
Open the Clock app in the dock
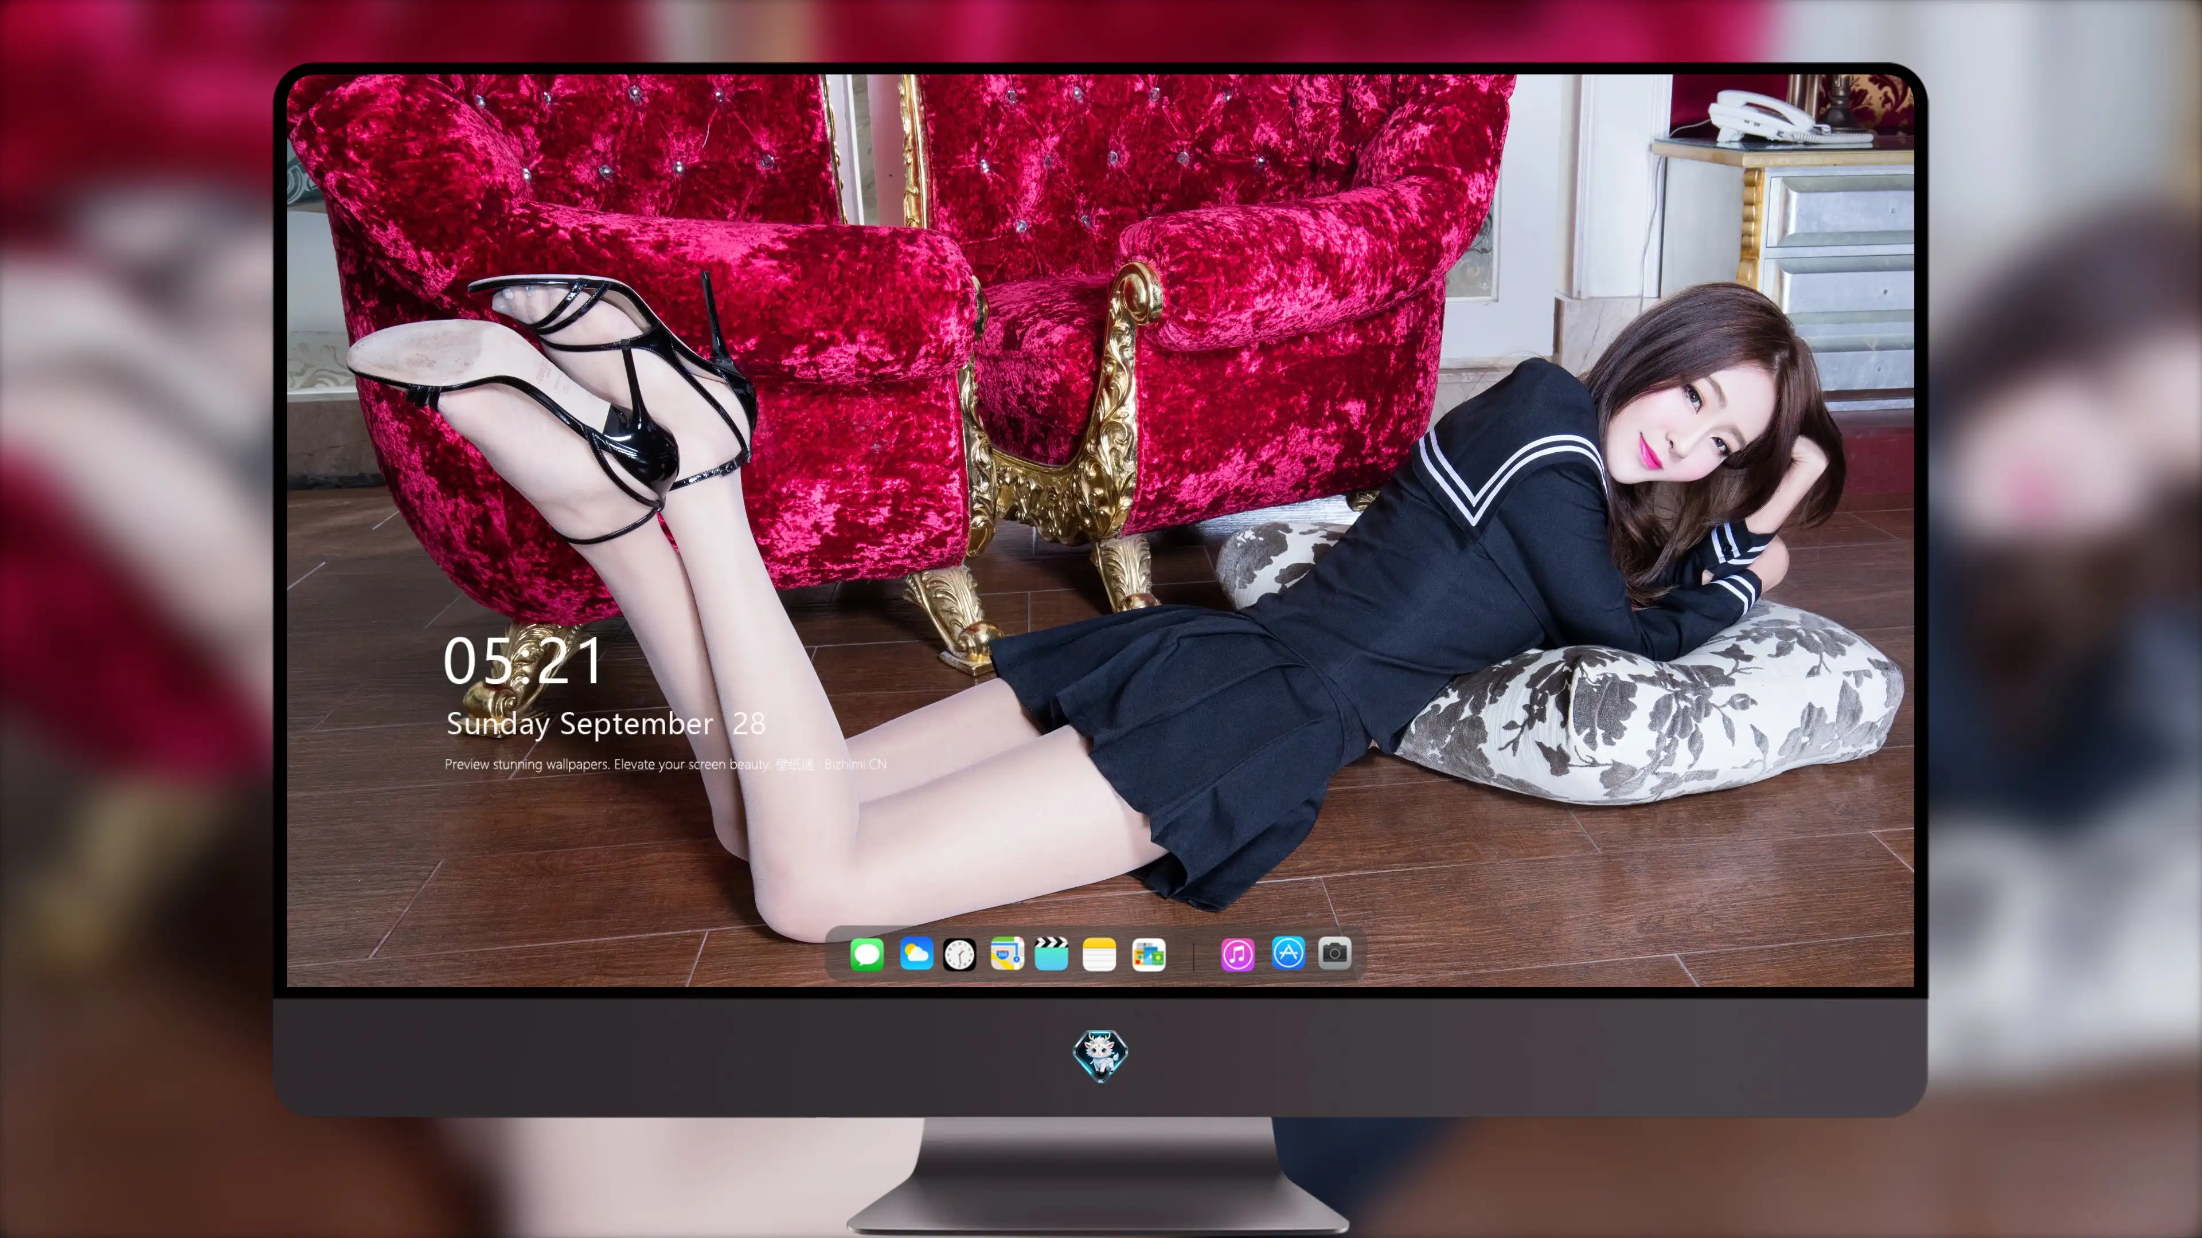pyautogui.click(x=959, y=954)
